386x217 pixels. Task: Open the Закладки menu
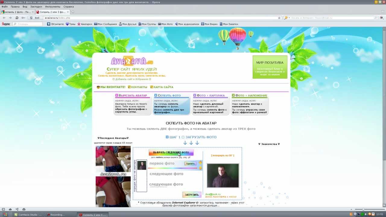[36, 6]
